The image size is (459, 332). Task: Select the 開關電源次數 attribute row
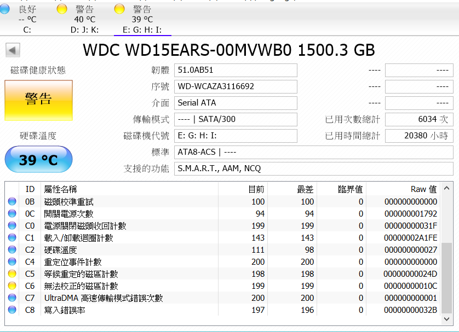223,213
